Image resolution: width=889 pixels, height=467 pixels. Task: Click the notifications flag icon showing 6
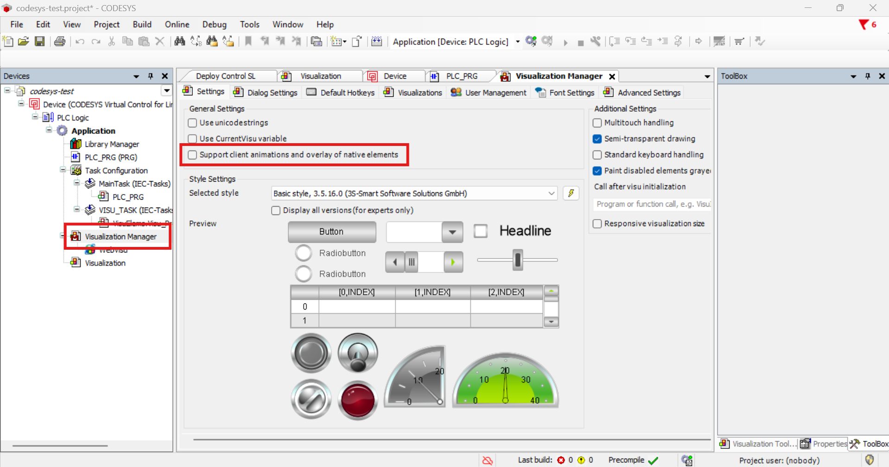864,25
